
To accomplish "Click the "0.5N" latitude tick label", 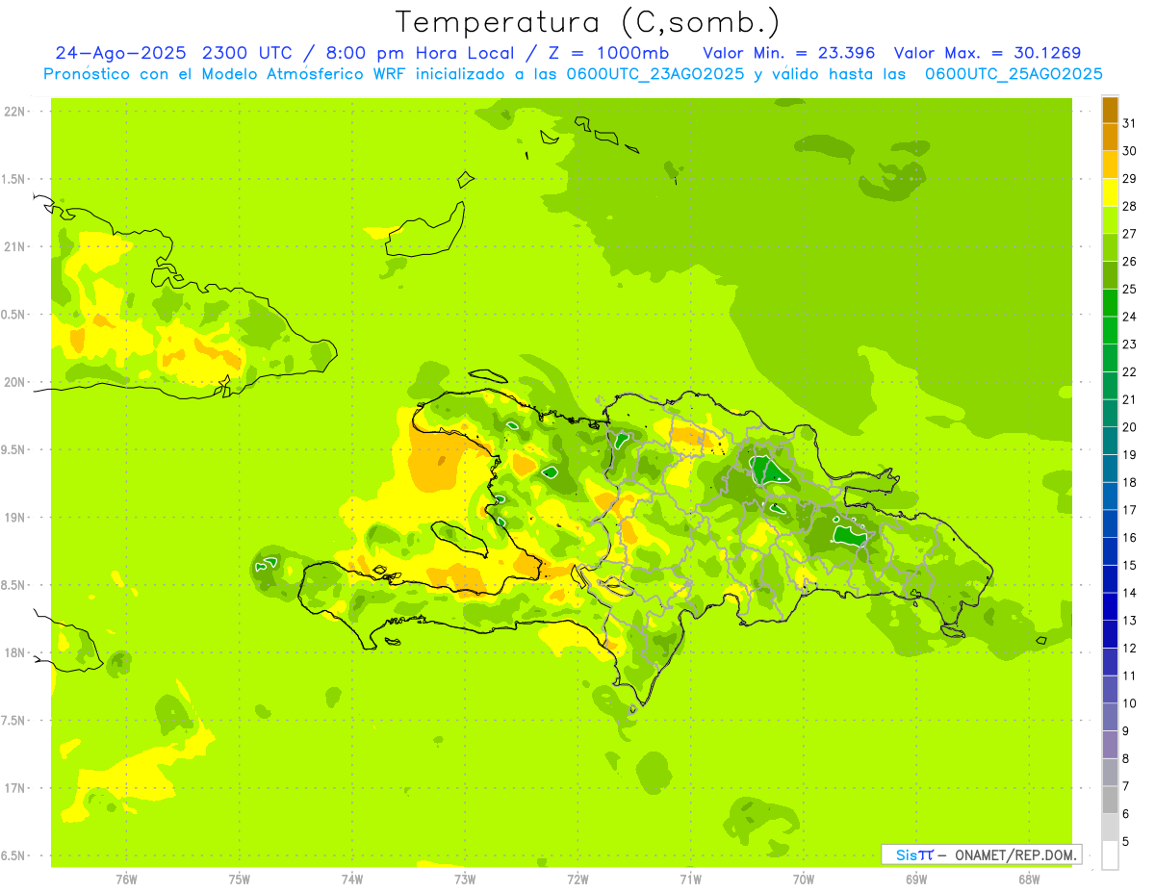I will 14,315.
